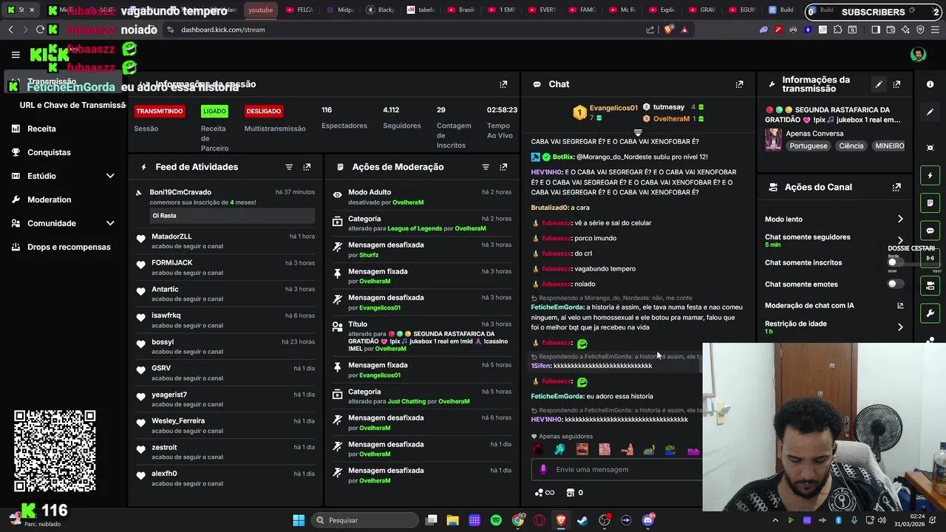Click the Pesquisar taskbar search box
Image resolution: width=946 pixels, height=532 pixels.
(364, 520)
